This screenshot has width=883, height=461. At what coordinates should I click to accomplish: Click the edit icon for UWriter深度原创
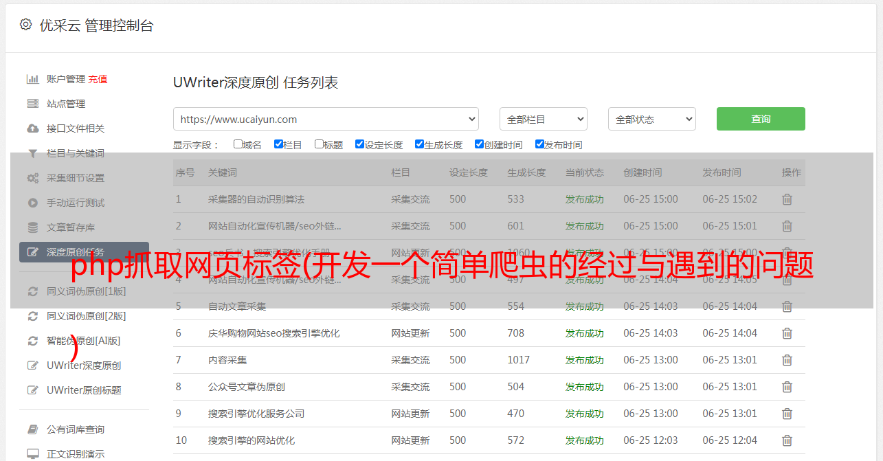tap(32, 366)
